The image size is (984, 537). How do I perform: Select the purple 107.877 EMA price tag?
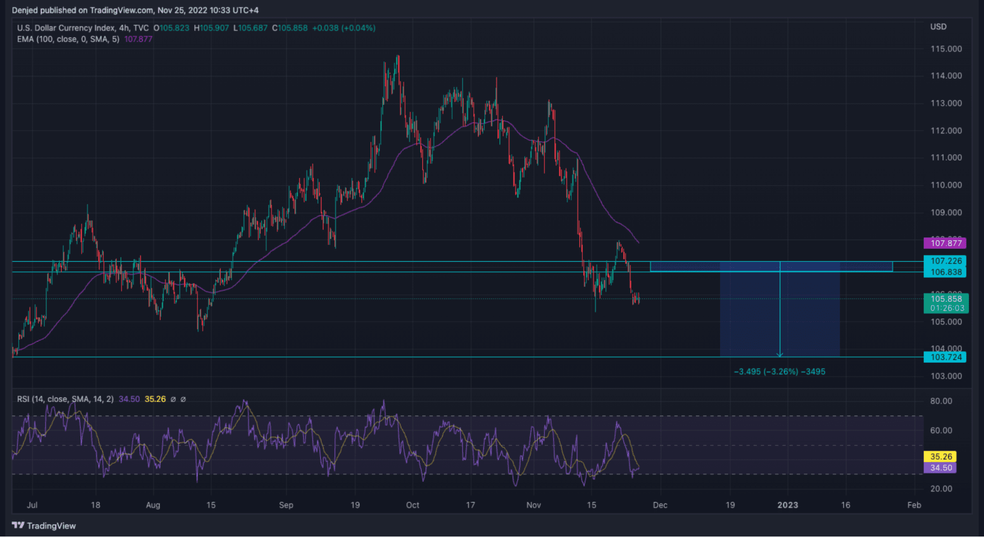tap(945, 243)
